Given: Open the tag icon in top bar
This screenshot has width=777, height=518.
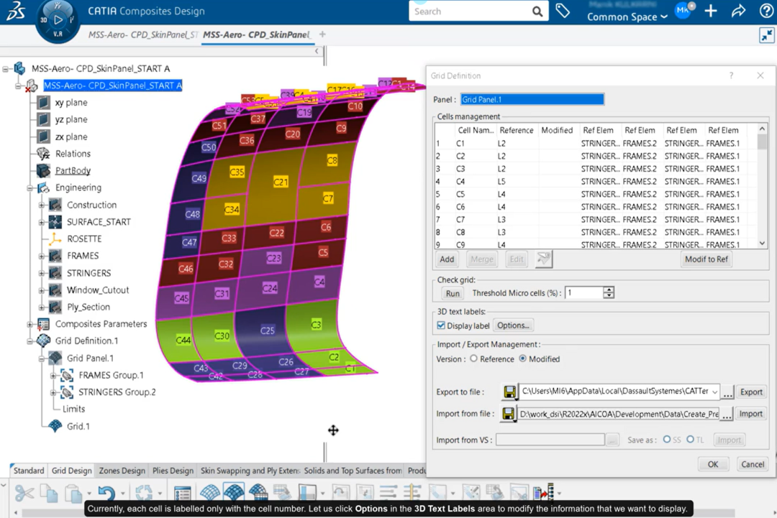Looking at the screenshot, I should point(563,11).
